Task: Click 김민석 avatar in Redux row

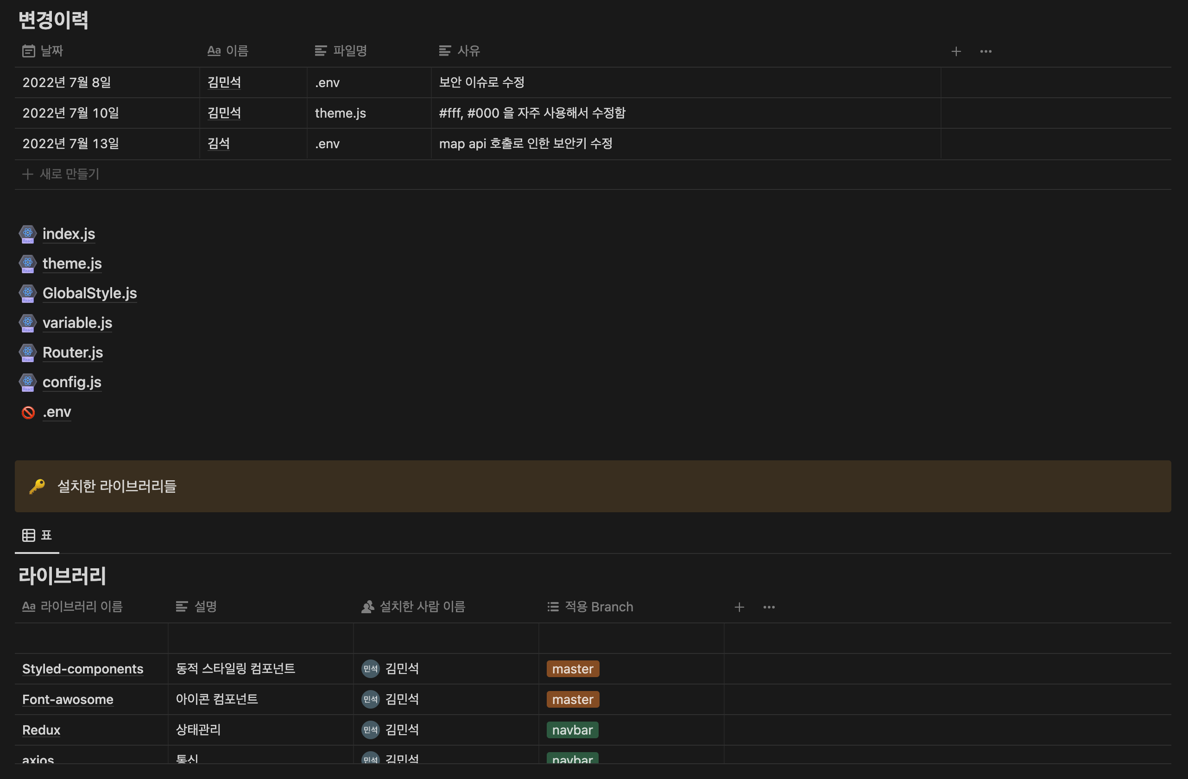Action: coord(370,730)
